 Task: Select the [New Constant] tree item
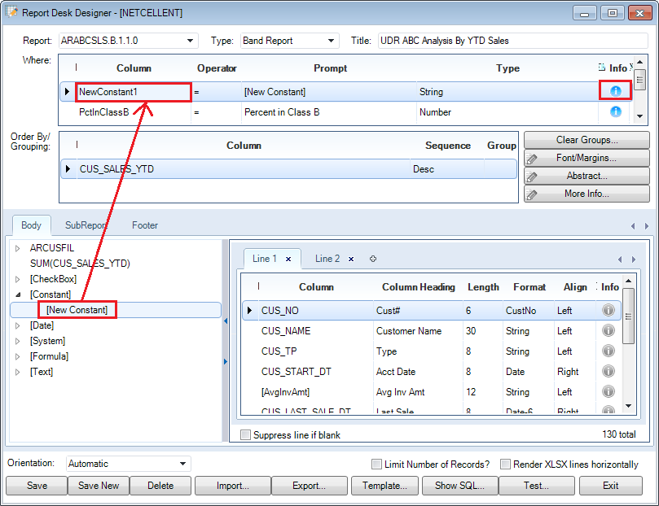click(77, 310)
